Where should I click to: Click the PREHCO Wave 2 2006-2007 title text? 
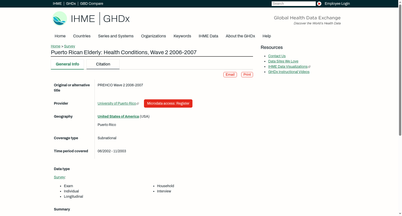pyautogui.click(x=120, y=85)
